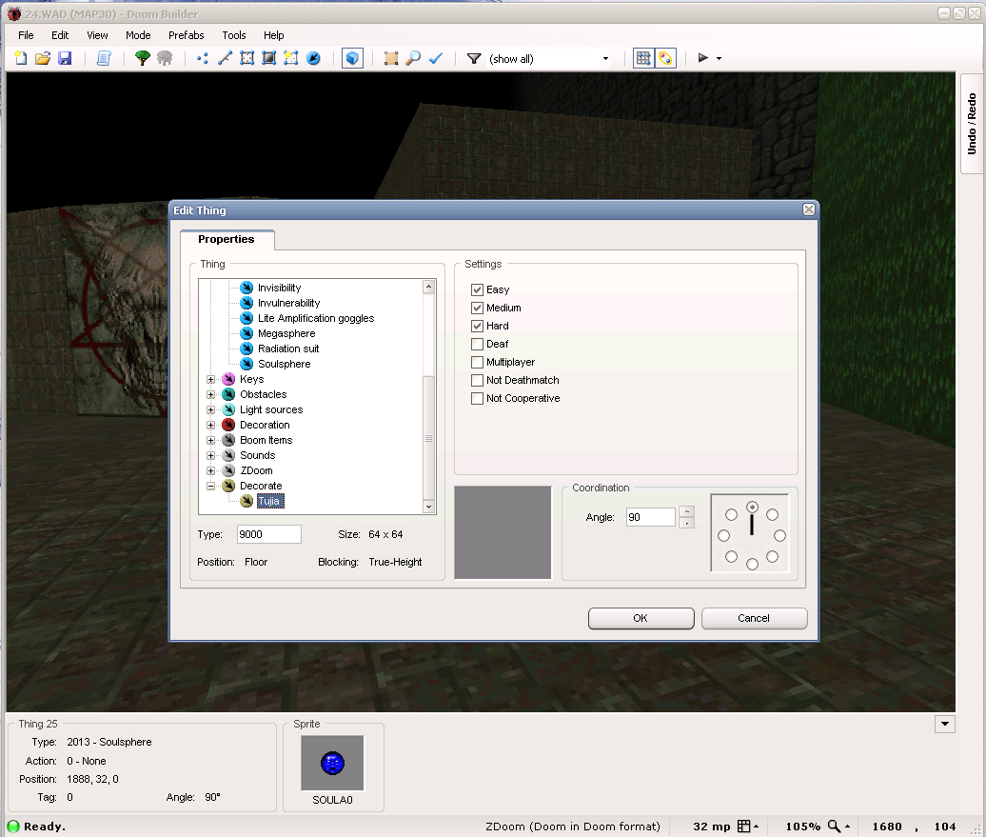Click the Open Map folder icon

[43, 58]
